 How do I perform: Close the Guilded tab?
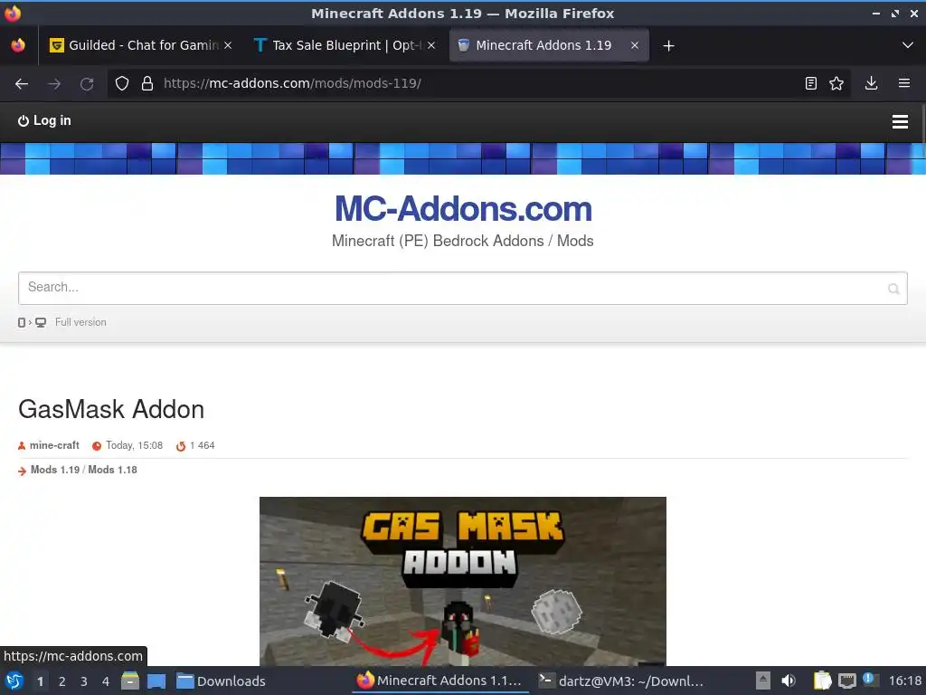click(x=228, y=45)
